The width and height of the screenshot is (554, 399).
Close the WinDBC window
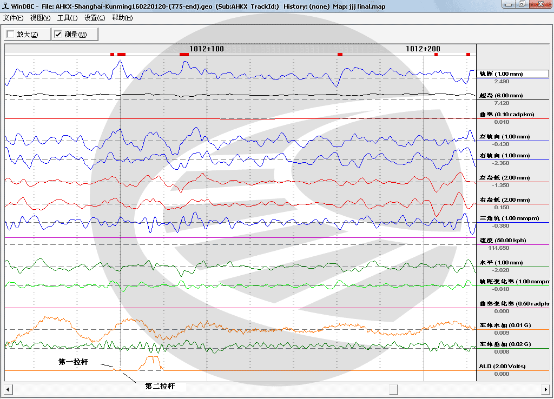540,4
